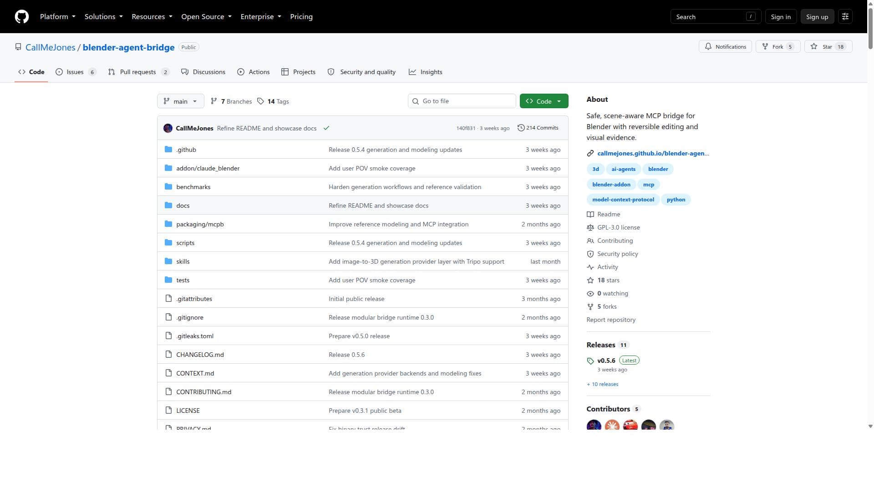Open the 'addon/claude_blender' folder

tap(208, 168)
